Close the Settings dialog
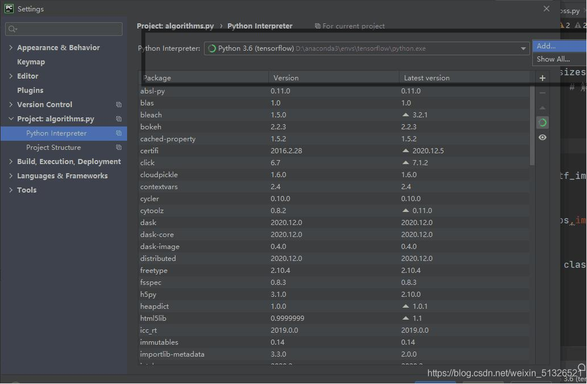Screen dimensions: 587x384 click(x=546, y=8)
